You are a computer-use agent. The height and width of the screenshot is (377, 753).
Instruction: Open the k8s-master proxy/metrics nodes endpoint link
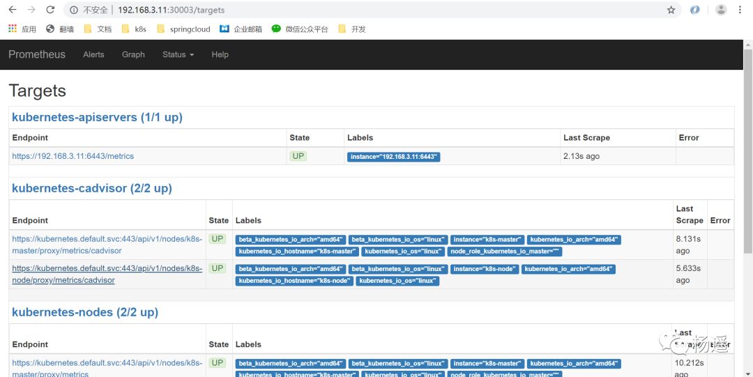tap(107, 368)
